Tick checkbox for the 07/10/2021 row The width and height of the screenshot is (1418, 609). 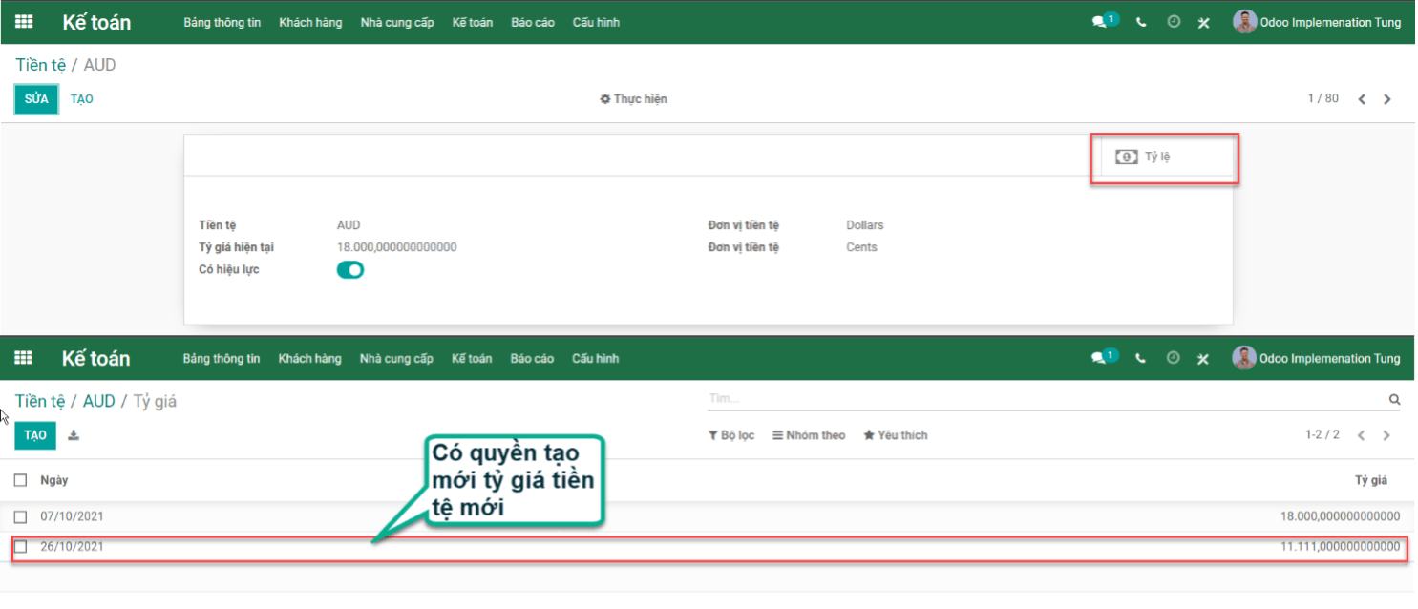coord(20,516)
